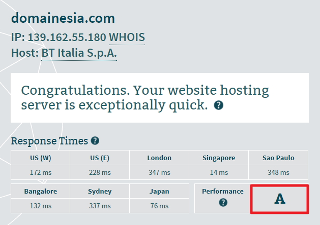Click the Performance label
This screenshot has height=225, width=320.
coord(223,191)
